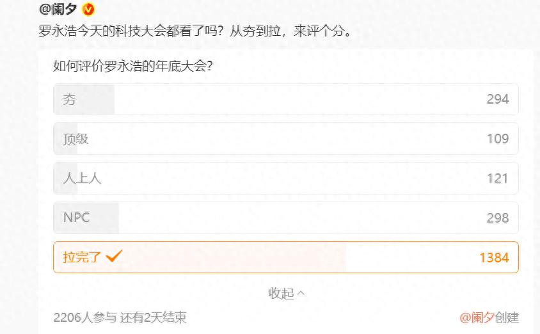This screenshot has height=334, width=540.
Task: Click the 109 vote count for 顶级
Action: click(x=497, y=139)
